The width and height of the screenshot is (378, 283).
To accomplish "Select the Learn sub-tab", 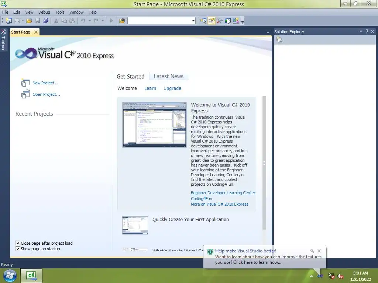I will [150, 88].
